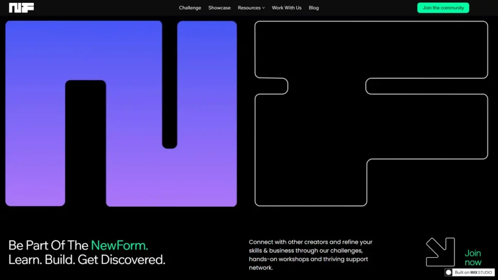Go to the Showcase nav item
Screen dimensions: 498x280
click(x=219, y=8)
